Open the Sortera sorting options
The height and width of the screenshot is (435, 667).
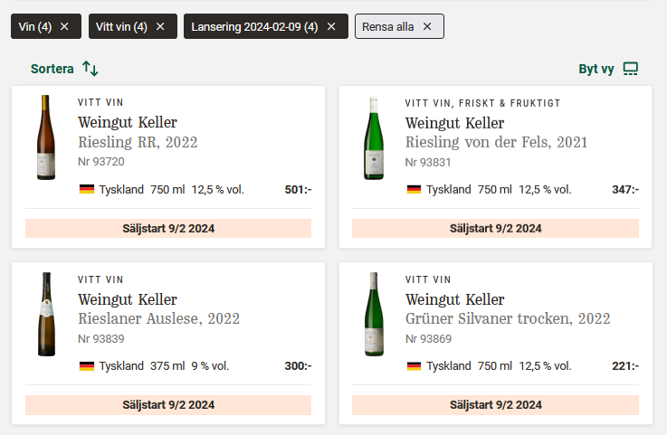(x=64, y=69)
